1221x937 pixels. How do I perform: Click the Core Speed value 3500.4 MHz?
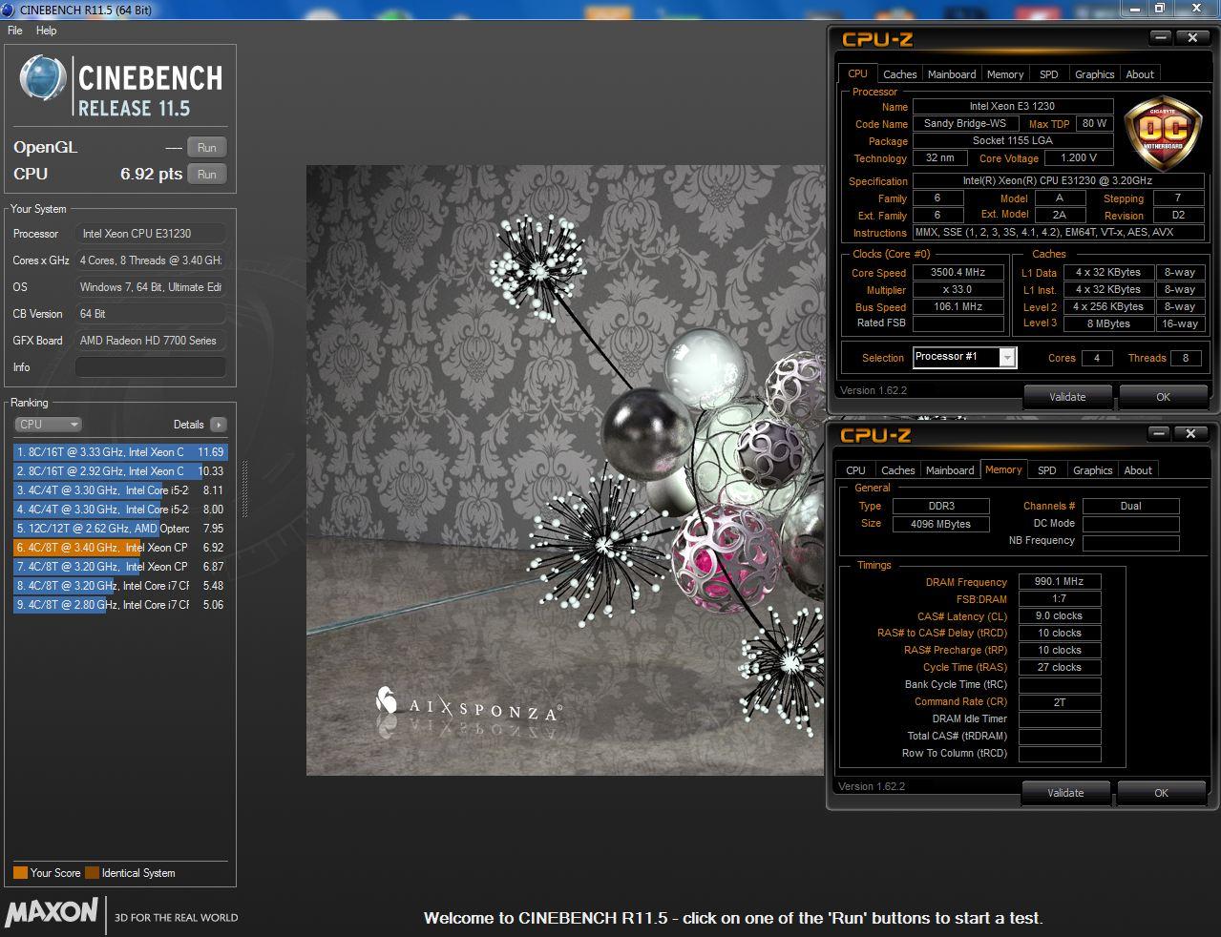(x=958, y=273)
